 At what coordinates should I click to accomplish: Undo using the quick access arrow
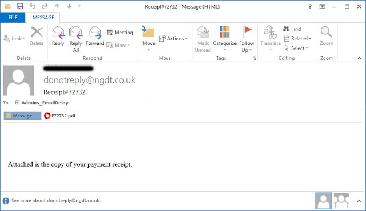33,6
